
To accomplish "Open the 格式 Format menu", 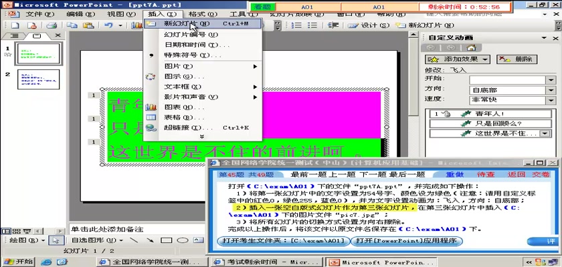I will [x=203, y=14].
